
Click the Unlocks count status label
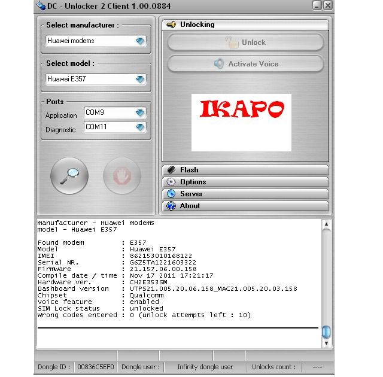(274, 367)
